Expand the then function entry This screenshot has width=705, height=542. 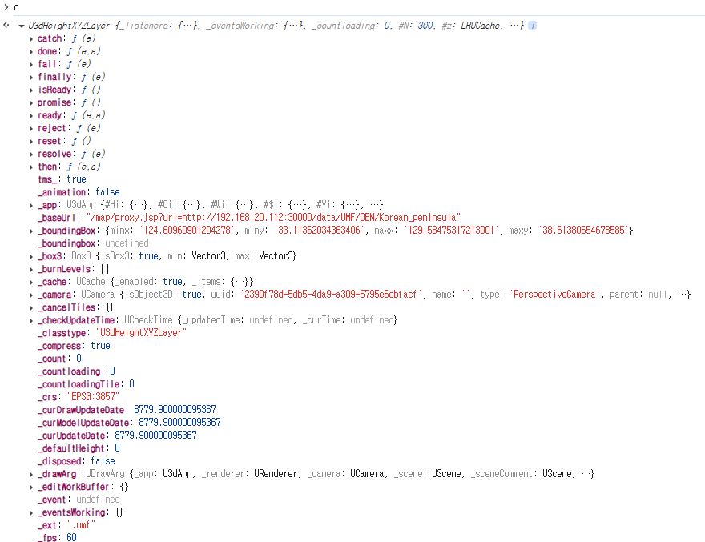[x=31, y=167]
